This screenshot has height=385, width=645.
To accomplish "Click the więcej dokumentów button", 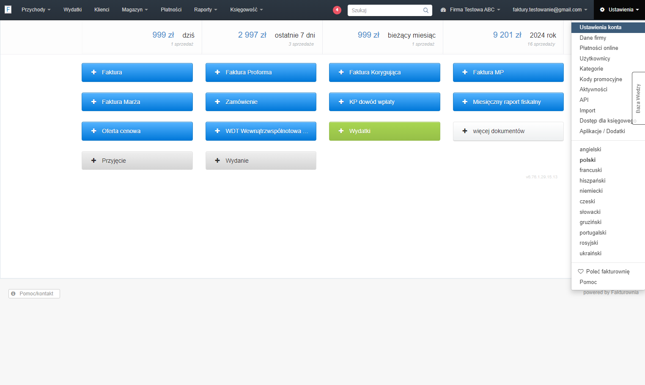I will 508,131.
